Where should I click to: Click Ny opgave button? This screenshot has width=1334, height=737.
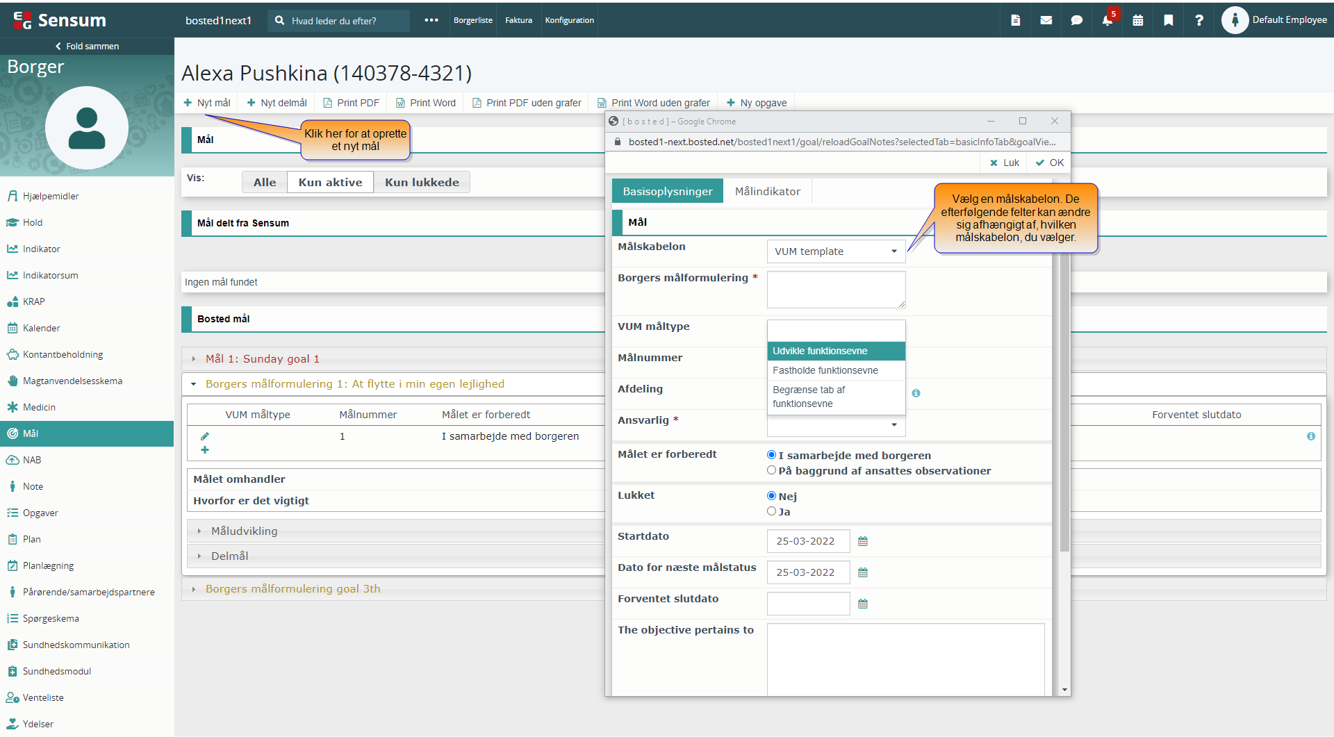757,103
